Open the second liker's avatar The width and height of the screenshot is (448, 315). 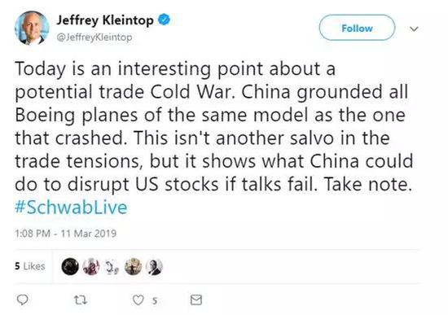(x=91, y=266)
